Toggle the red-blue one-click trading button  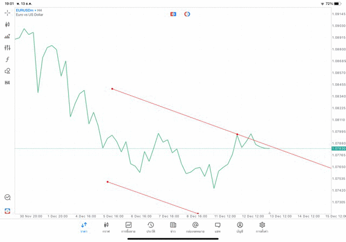click(x=173, y=14)
